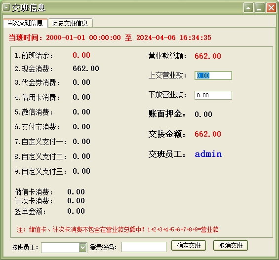Click the admin employee name
Image resolution: width=279 pixels, height=260 pixels.
click(208, 154)
